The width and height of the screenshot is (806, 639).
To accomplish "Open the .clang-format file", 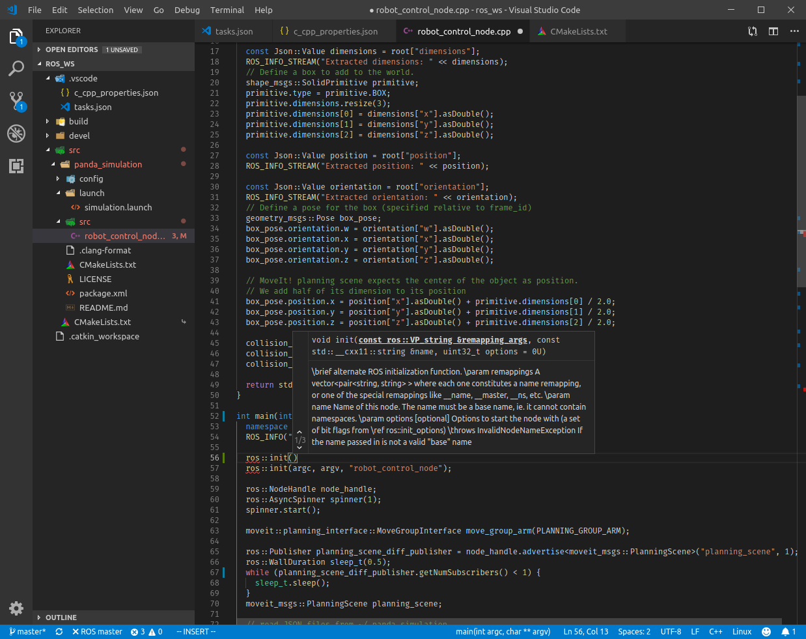I will pos(113,250).
